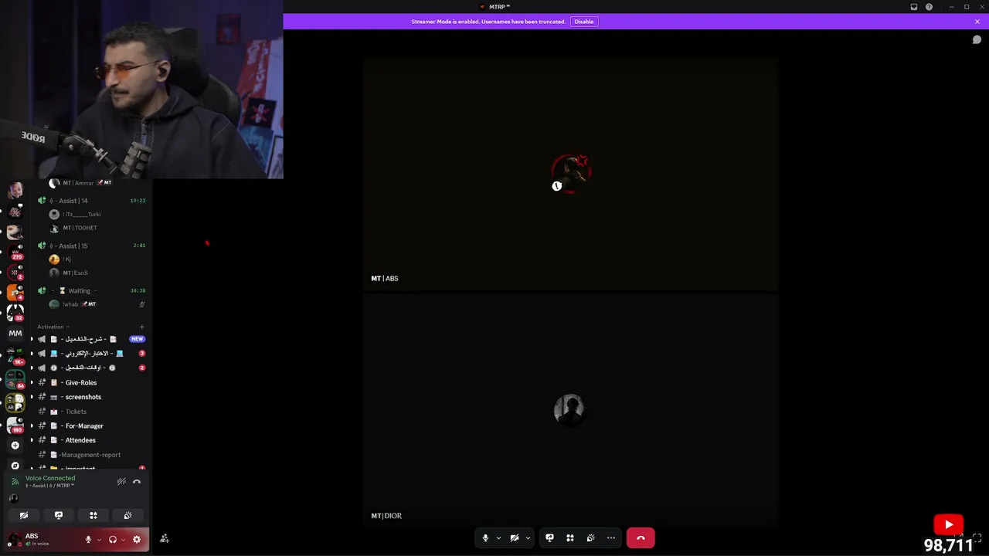Toggle noise suppression in Voice Connected panel
The width and height of the screenshot is (989, 556).
(x=121, y=482)
